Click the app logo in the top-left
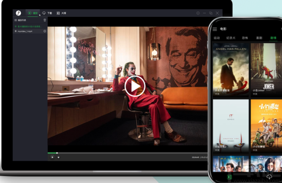 point(19,13)
